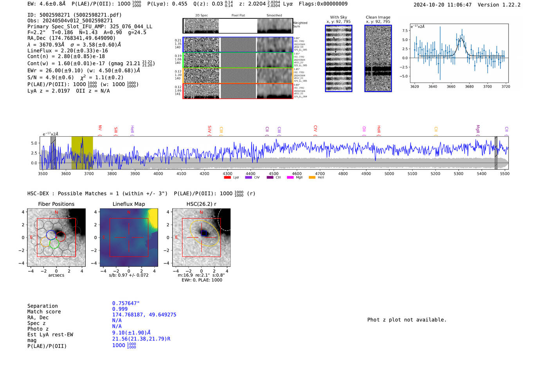548x373 pixels.
Task: Click the purple MgII line marker above spectrum
Action: [x=478, y=129]
